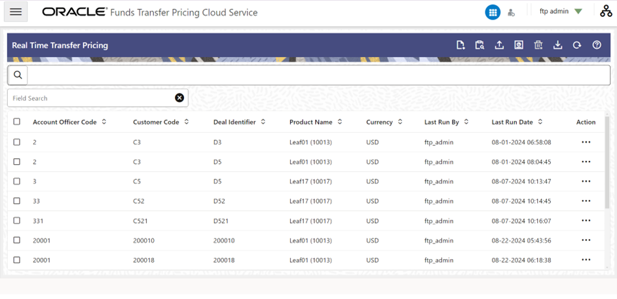
Task: Click the table vertical scrollbar
Action: click(607, 162)
